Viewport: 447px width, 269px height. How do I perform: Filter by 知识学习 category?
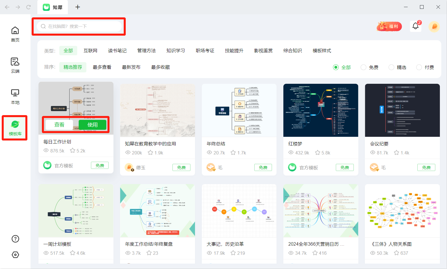(x=176, y=51)
